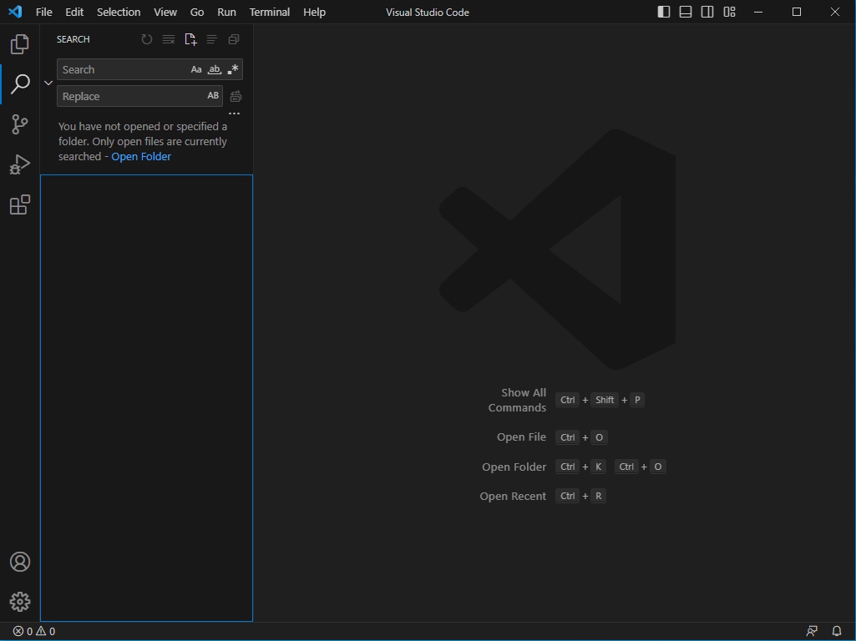Open a New Search Editor

190,39
